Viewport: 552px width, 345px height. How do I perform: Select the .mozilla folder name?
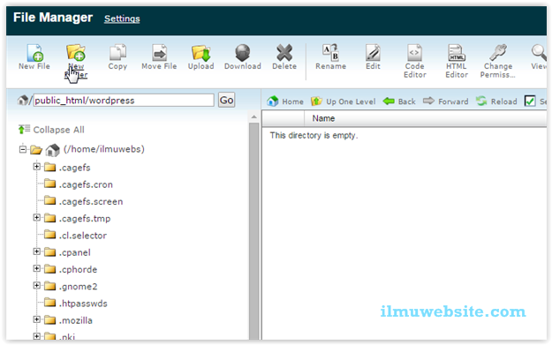click(76, 320)
